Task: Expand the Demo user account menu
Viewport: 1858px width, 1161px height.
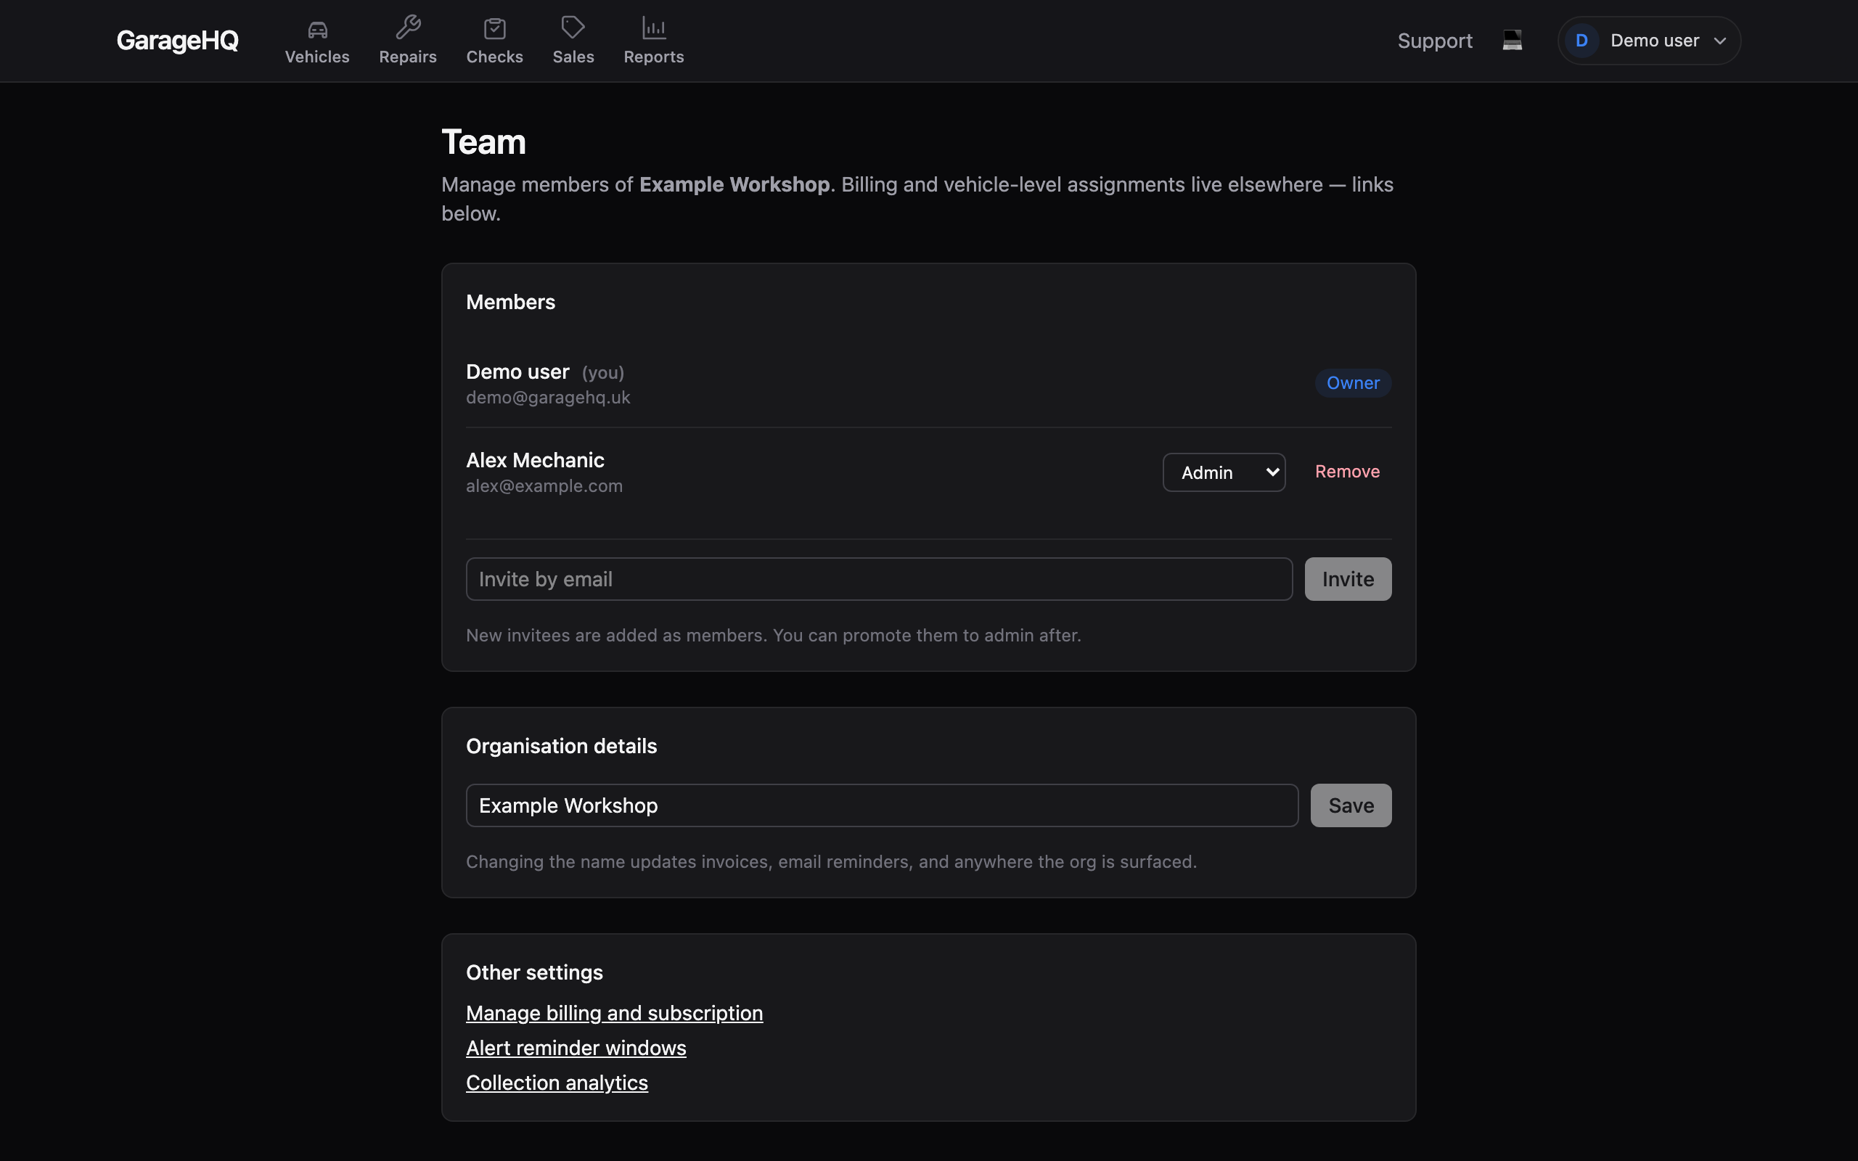Action: click(x=1648, y=41)
